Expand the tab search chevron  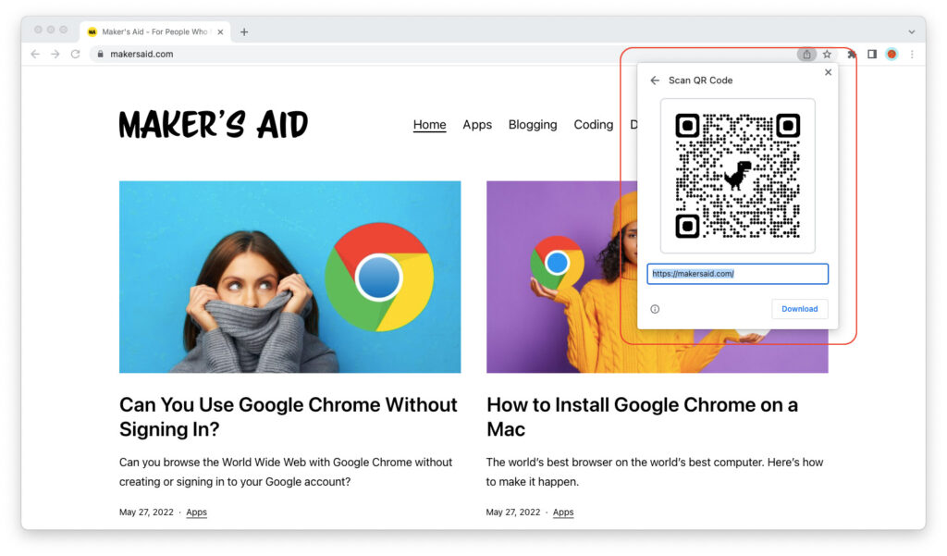point(911,32)
